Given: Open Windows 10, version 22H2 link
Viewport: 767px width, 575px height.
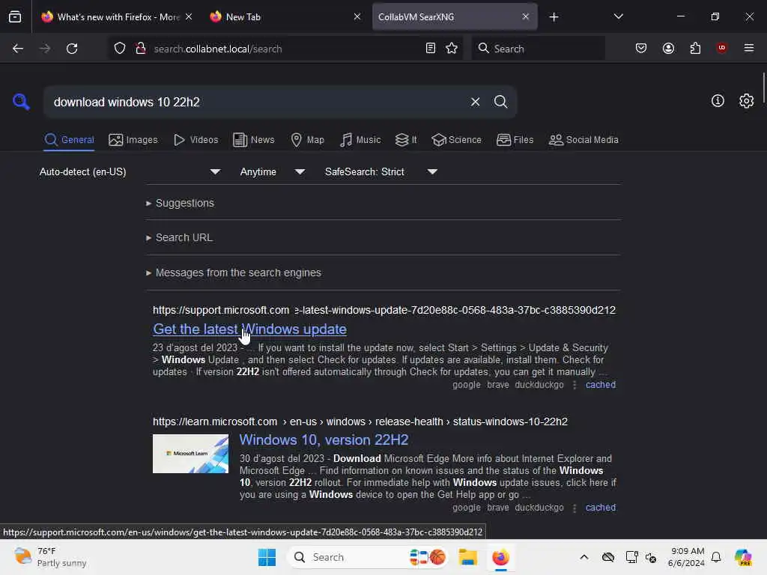Looking at the screenshot, I should point(324,439).
